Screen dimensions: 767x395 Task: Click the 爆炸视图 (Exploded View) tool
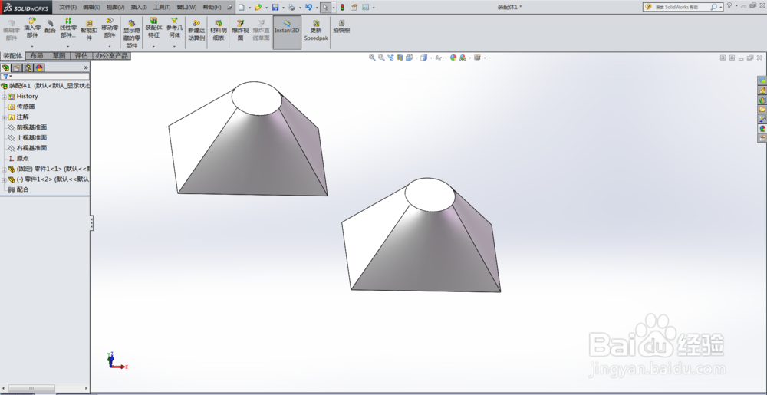tap(240, 31)
